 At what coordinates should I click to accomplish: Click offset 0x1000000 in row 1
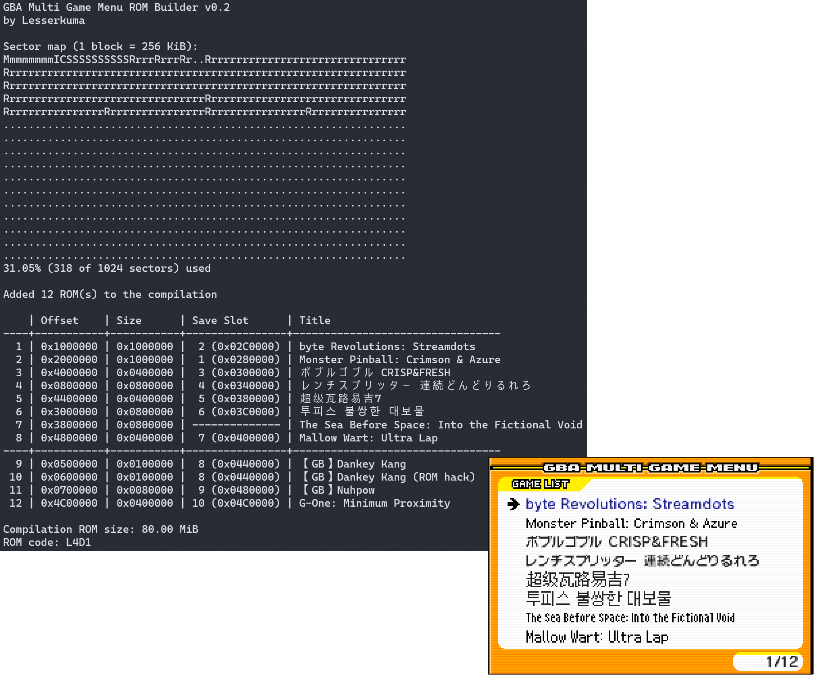click(x=69, y=346)
